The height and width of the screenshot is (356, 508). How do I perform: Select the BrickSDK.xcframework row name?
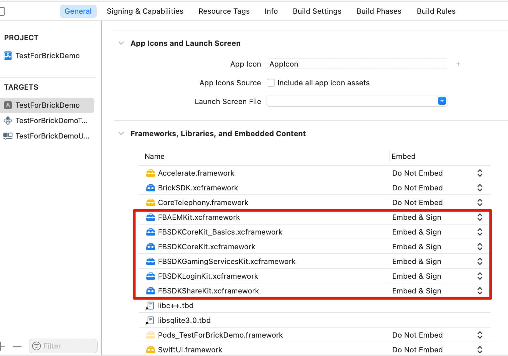(x=198, y=188)
